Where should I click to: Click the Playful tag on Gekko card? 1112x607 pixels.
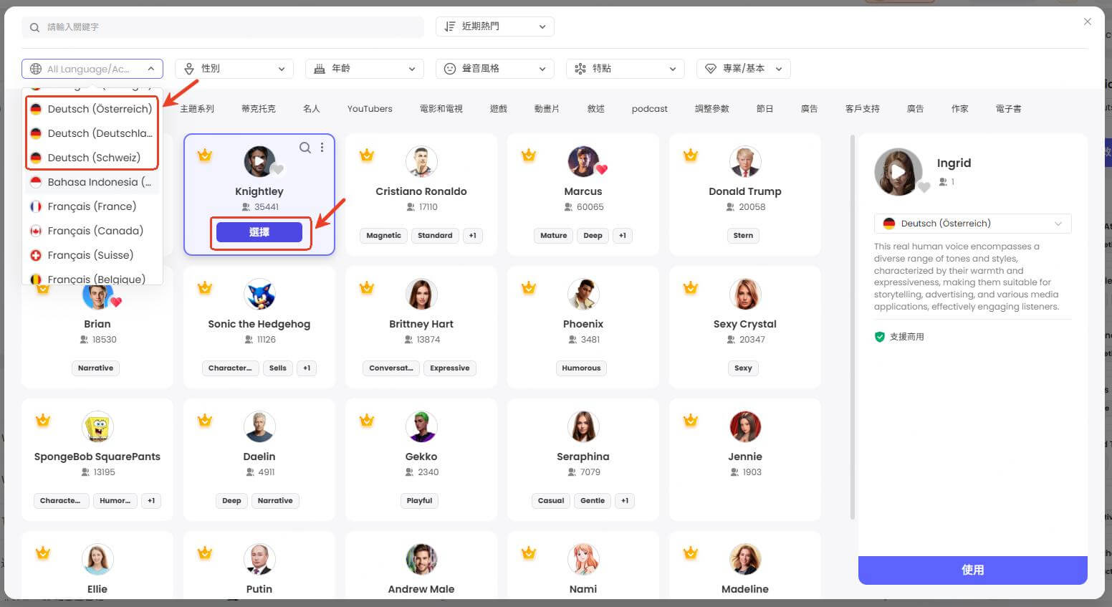(420, 501)
